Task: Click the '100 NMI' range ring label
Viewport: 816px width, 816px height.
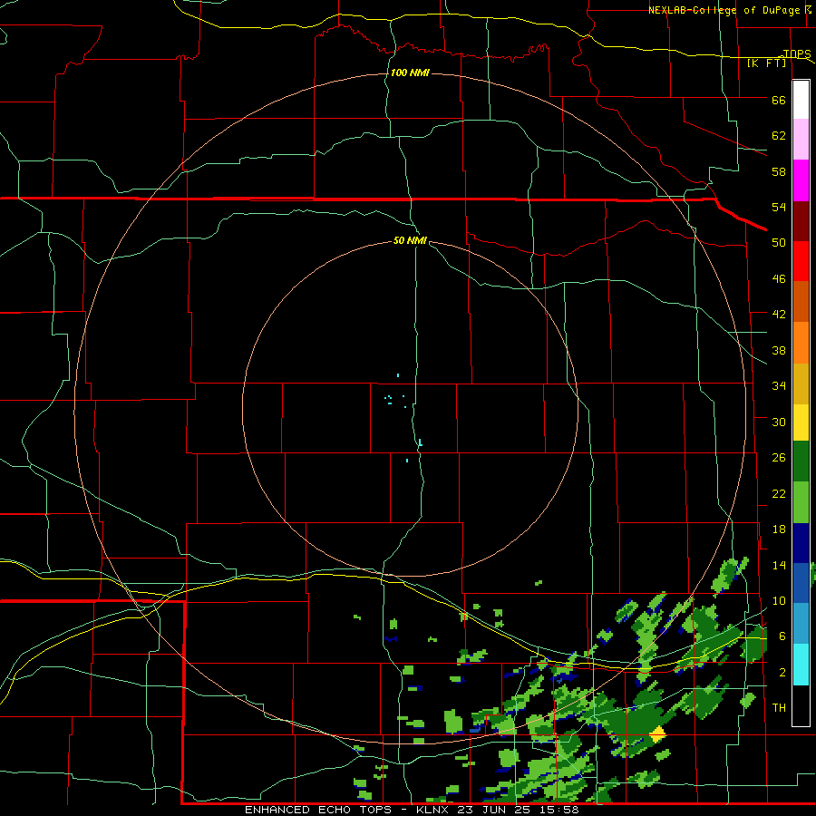Action: [410, 73]
